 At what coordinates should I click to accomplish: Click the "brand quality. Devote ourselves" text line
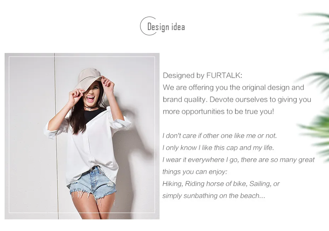pyautogui.click(x=237, y=100)
